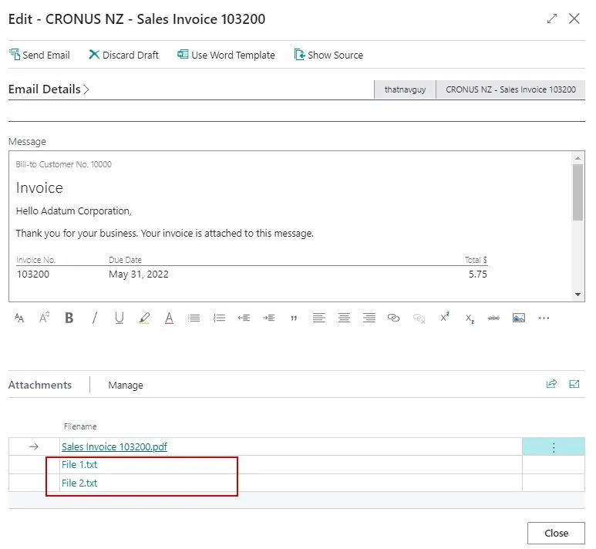The image size is (596, 549).
Task: Open font color picker icon
Action: 169,318
